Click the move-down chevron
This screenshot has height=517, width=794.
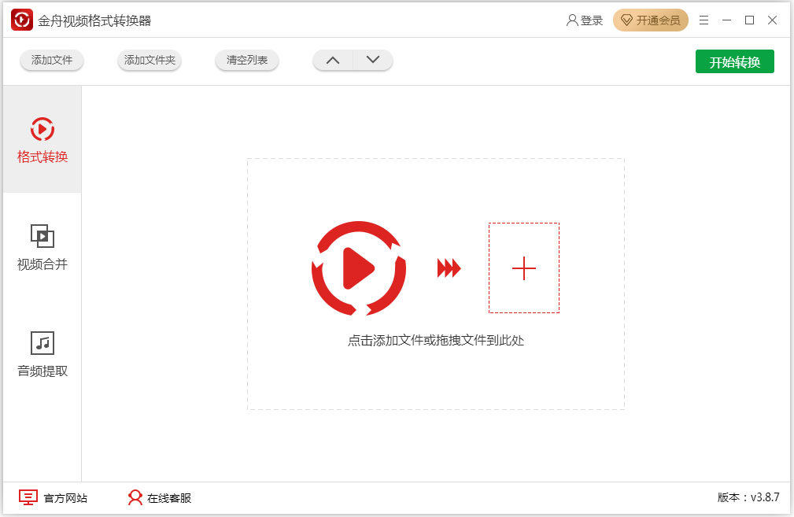[x=373, y=59]
